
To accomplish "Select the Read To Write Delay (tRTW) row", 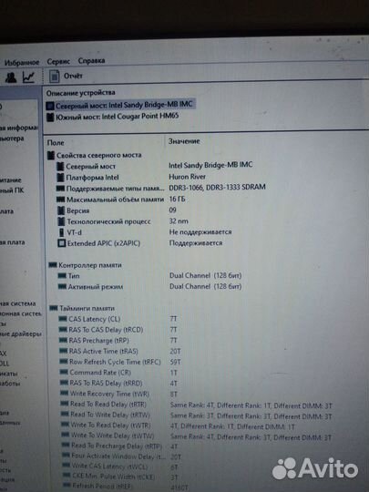I will (x=110, y=415).
